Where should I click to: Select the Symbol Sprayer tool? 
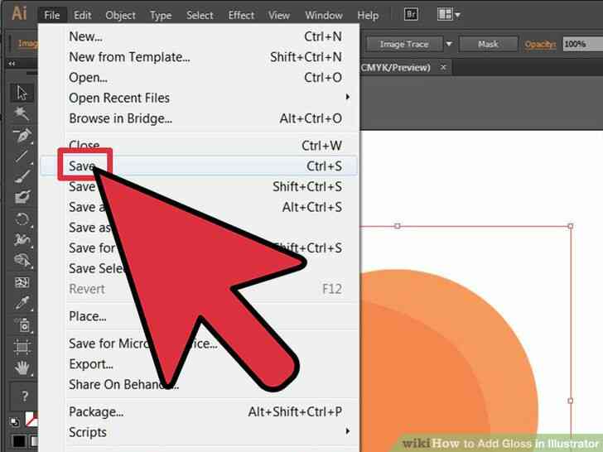pos(22,325)
